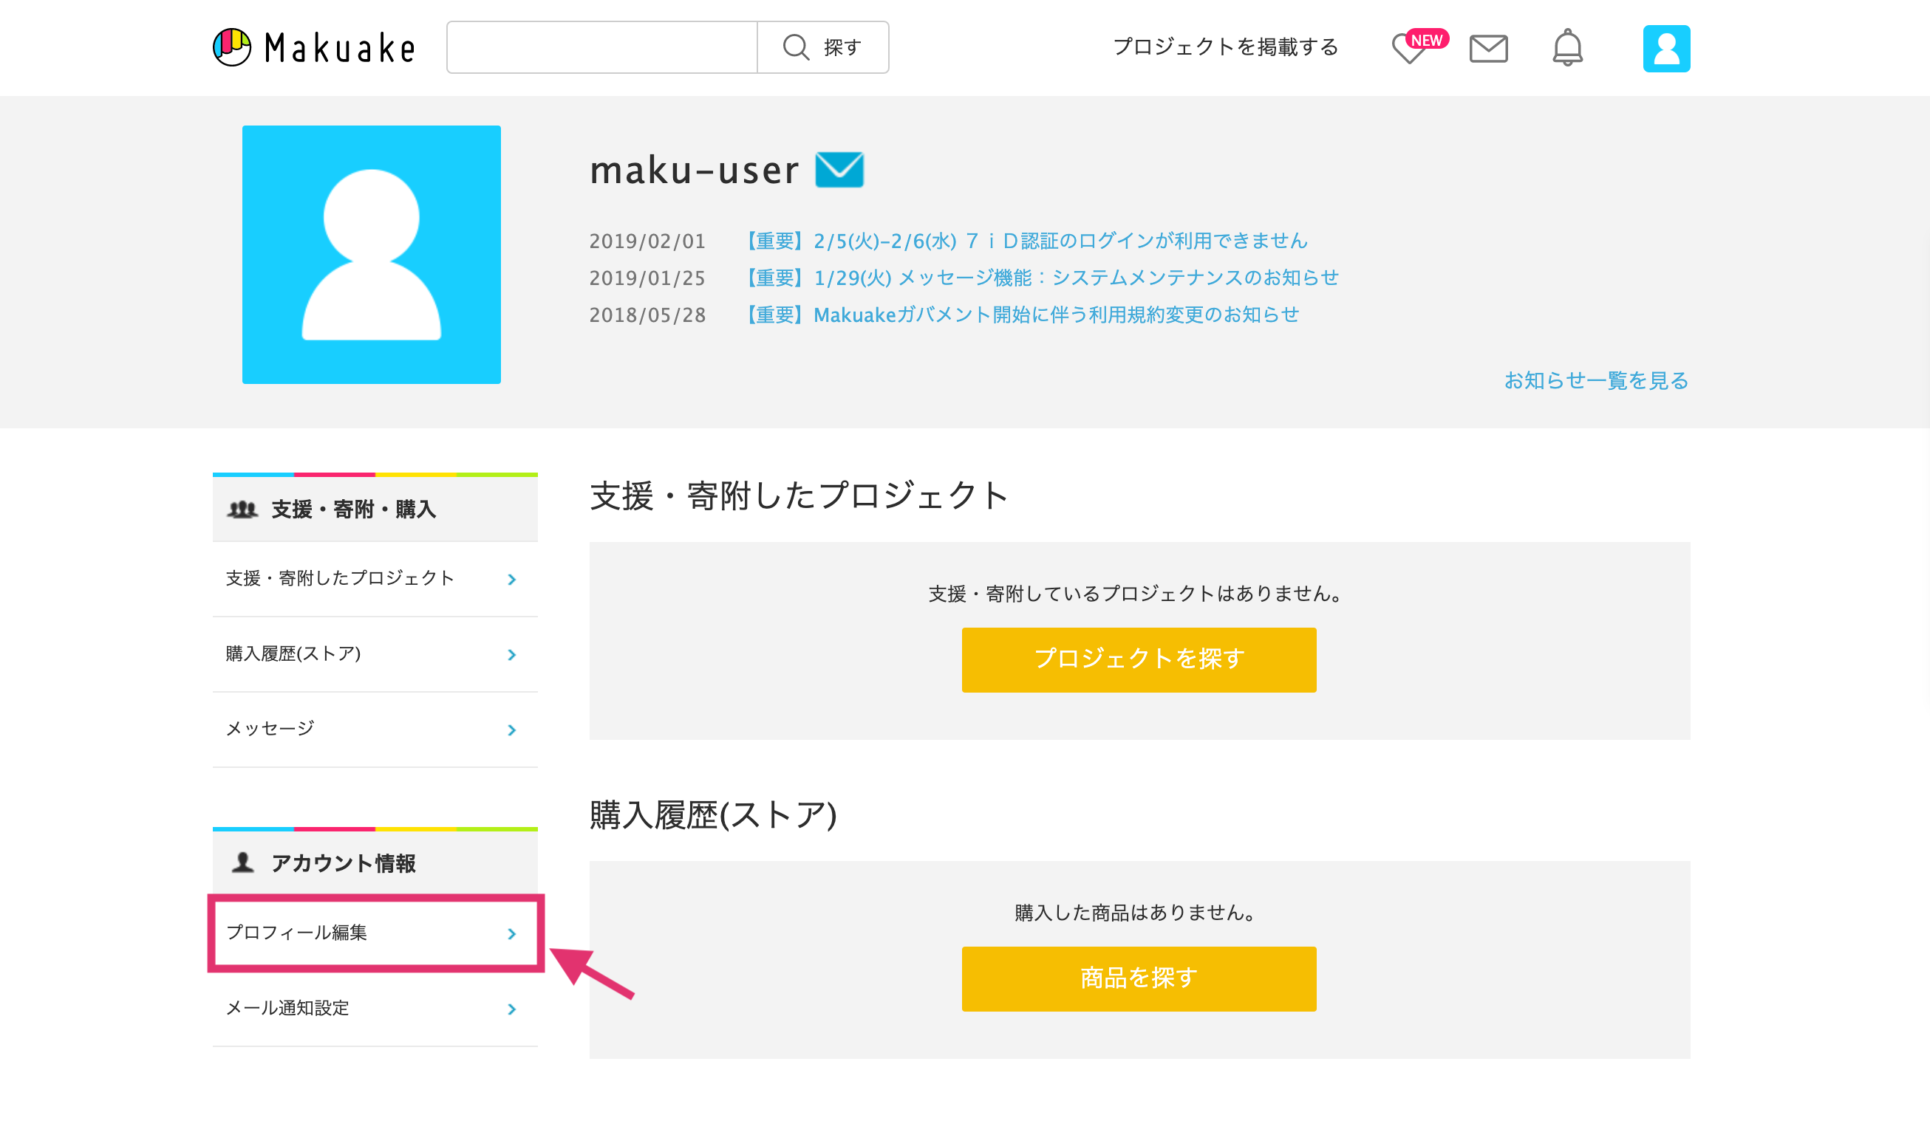Select 購入履歴(ストア) sidebar item
1930x1146 pixels.
pos(375,654)
